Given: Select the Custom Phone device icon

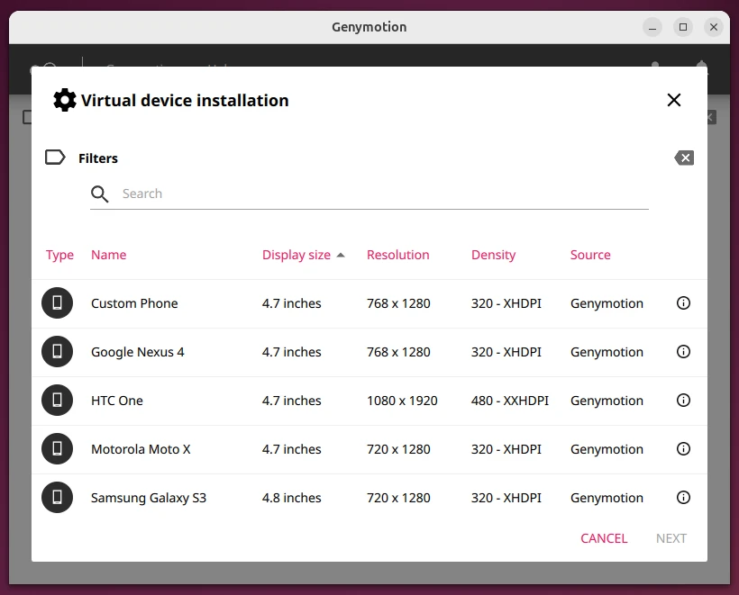Looking at the screenshot, I should coord(57,303).
